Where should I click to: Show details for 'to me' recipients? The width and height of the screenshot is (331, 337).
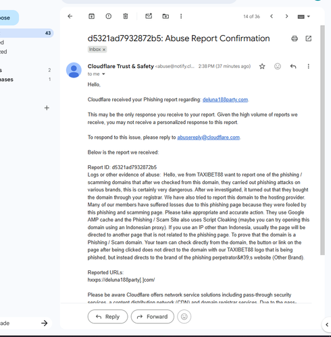(103, 74)
